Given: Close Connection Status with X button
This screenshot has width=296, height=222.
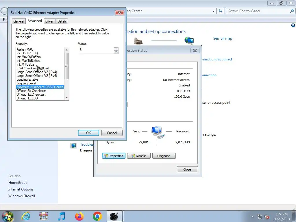Looking at the screenshot, I should click(x=195, y=50).
